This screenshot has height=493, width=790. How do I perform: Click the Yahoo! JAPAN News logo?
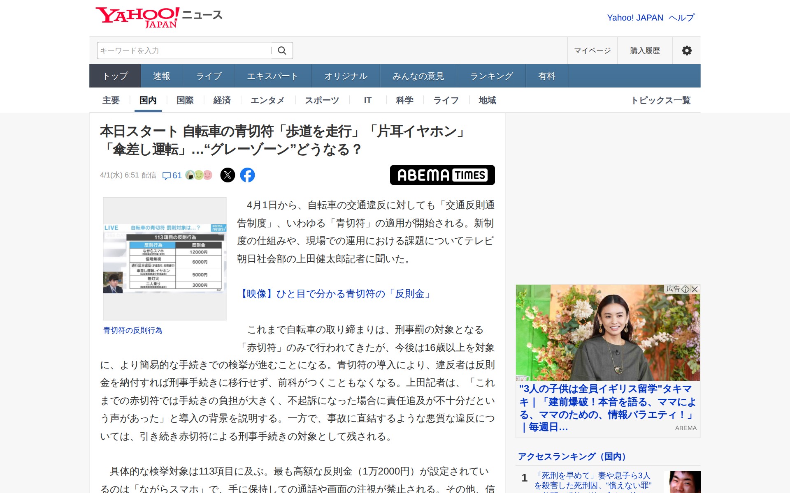159,17
